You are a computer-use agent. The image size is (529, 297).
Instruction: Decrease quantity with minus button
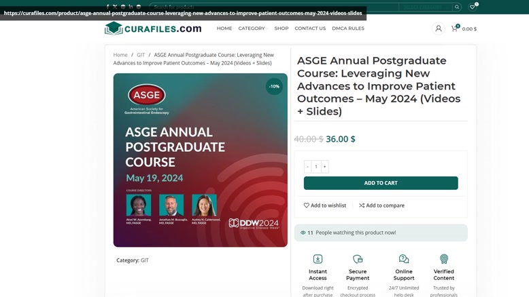pos(307,167)
